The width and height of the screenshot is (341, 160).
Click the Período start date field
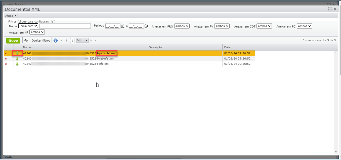113,26
